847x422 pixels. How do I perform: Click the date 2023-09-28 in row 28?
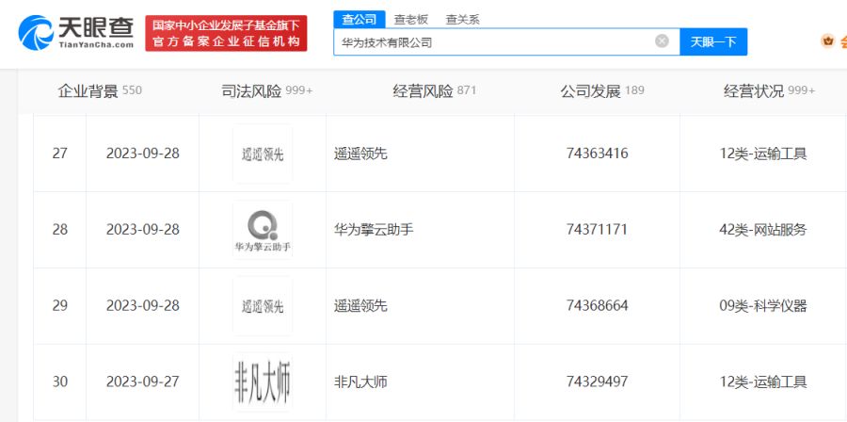[x=143, y=230]
